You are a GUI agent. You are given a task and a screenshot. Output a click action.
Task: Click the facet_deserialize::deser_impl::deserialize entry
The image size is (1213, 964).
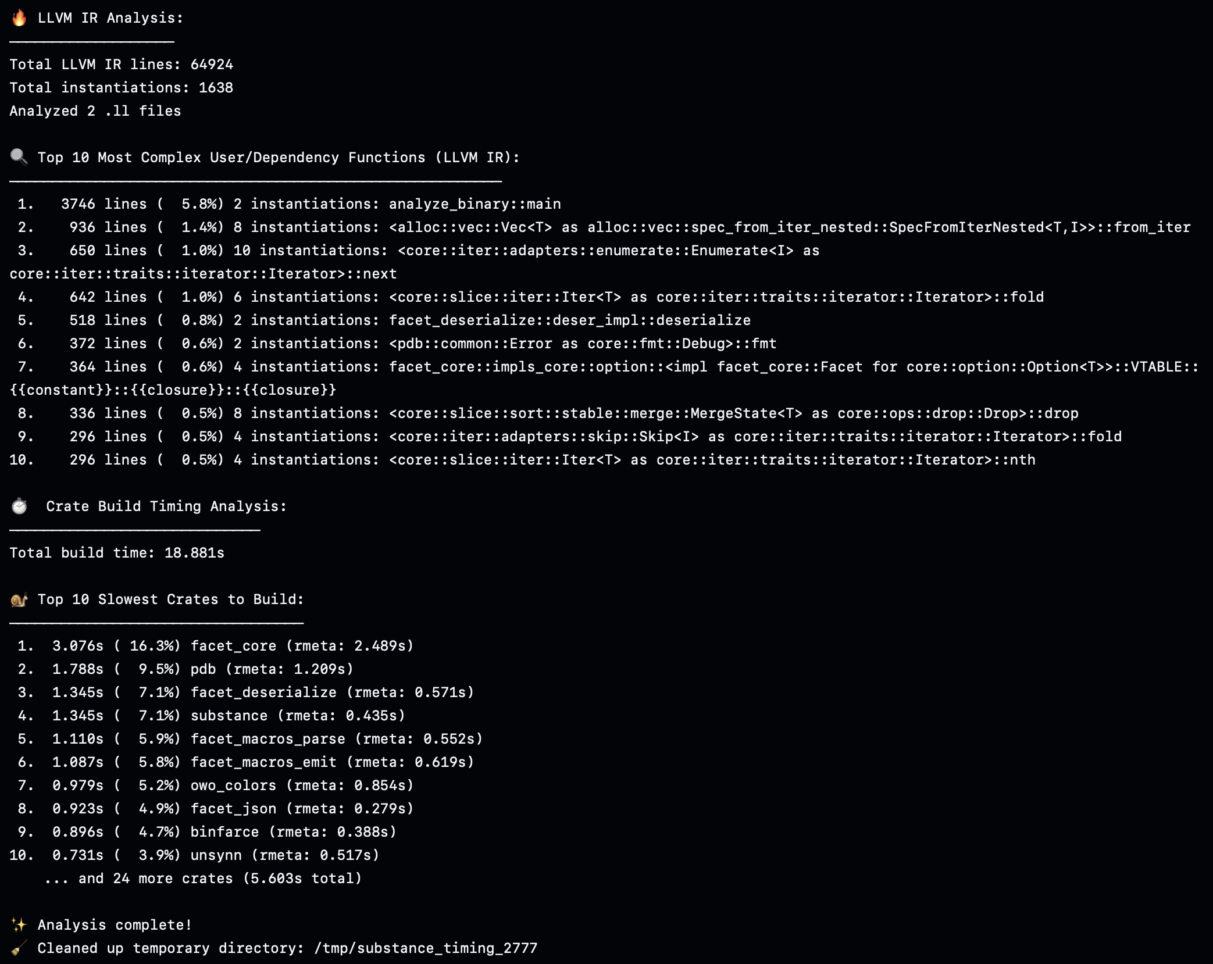(x=569, y=320)
